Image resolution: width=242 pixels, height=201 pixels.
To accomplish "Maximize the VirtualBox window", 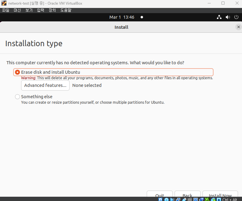I will [x=223, y=3].
